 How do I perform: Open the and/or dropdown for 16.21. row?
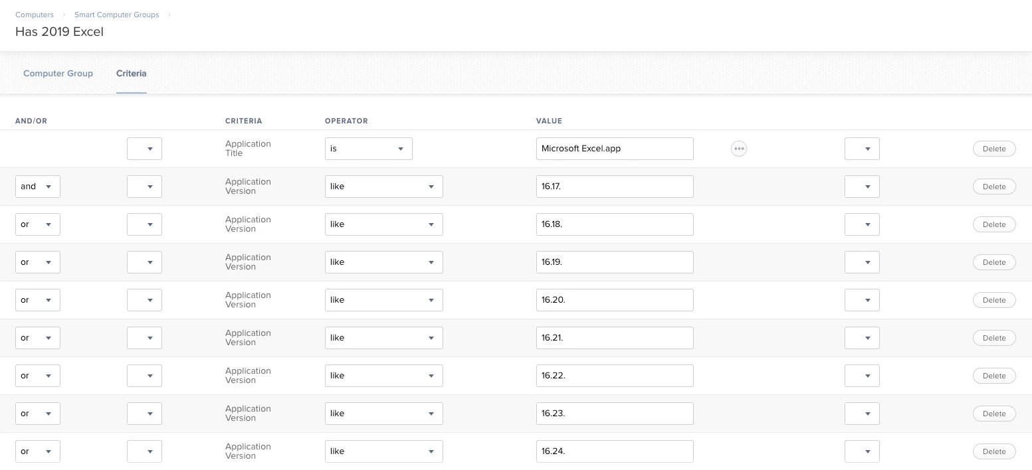[x=38, y=338]
